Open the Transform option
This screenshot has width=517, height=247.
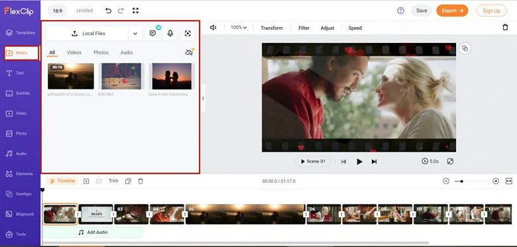click(x=272, y=28)
